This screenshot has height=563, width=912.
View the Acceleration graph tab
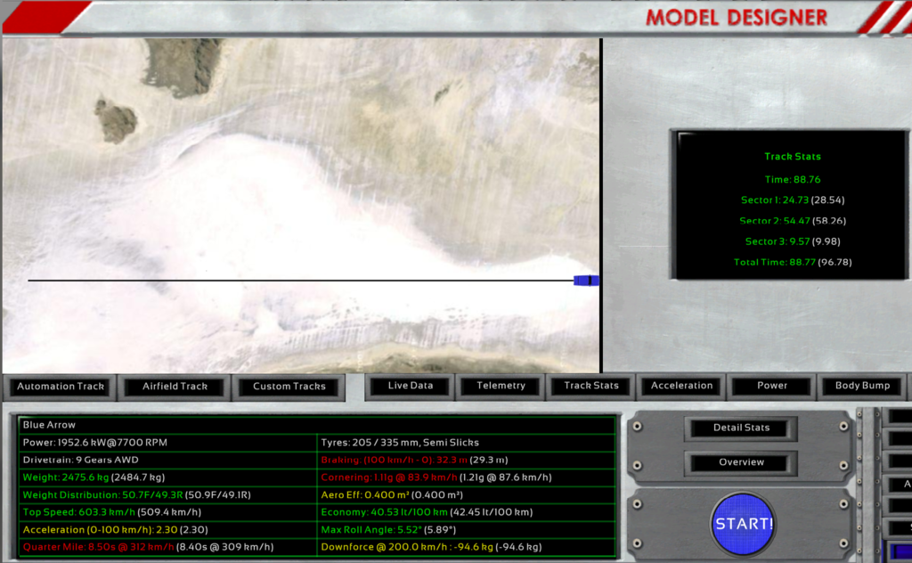click(681, 386)
